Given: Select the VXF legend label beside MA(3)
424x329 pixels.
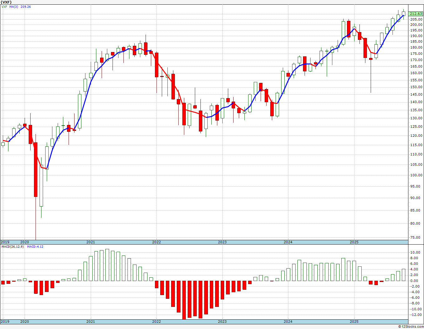Looking at the screenshot, I should click(4, 7).
